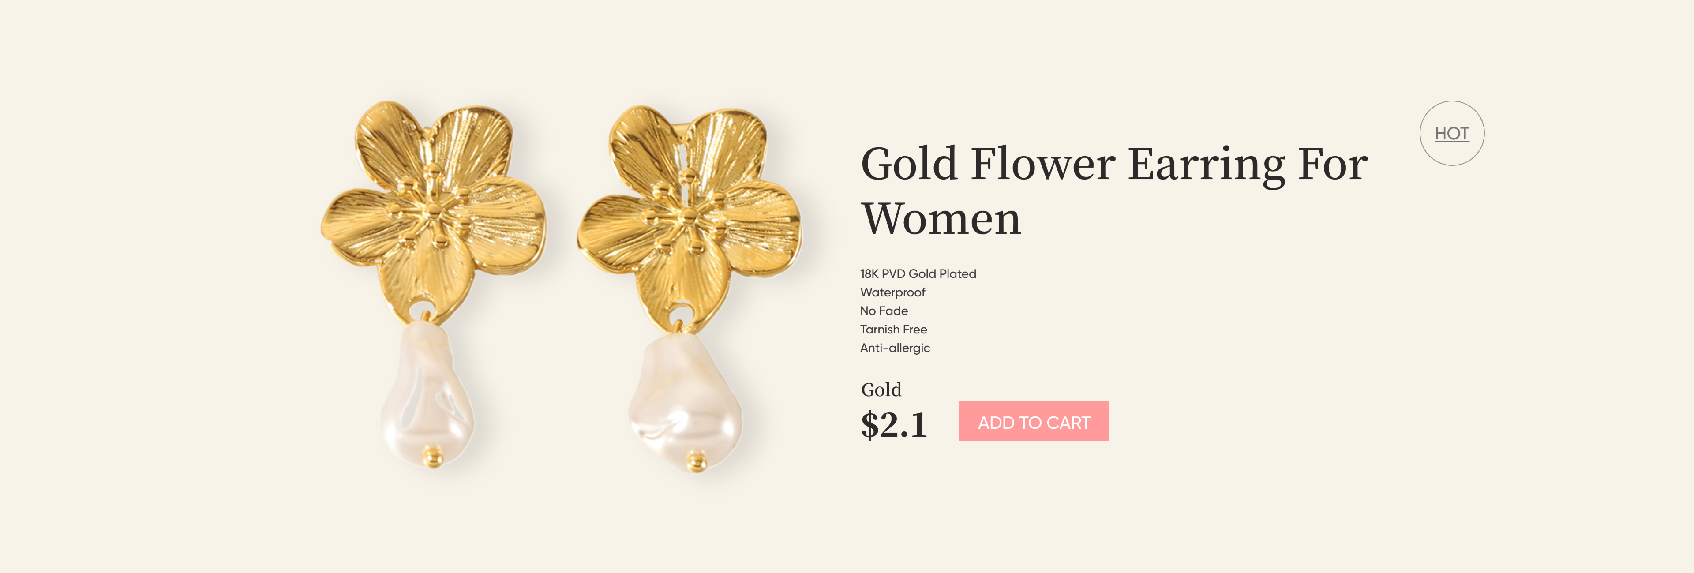
Task: Click the Tarnish Free feature text
Action: (x=893, y=329)
